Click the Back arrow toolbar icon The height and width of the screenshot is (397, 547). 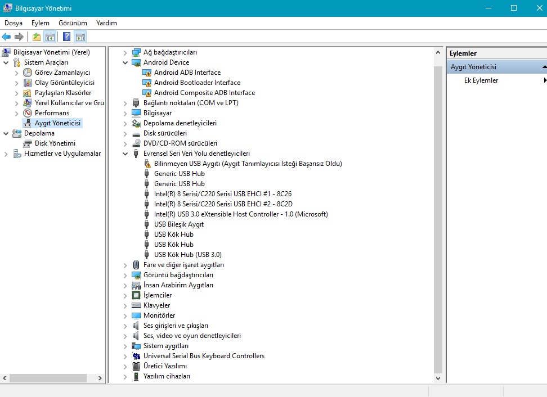6,37
